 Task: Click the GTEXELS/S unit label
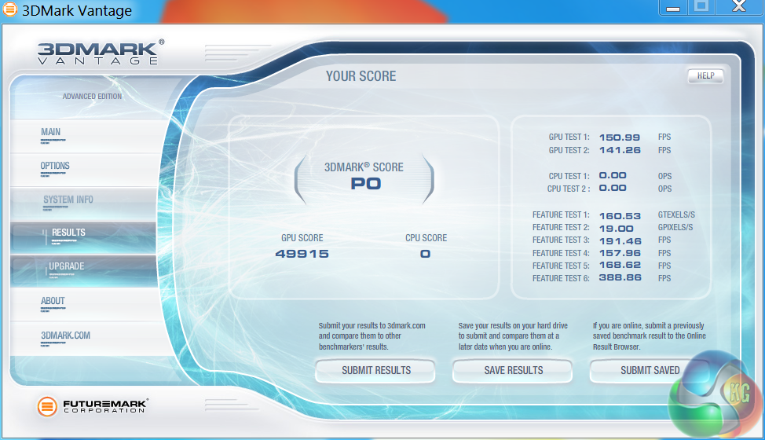[676, 214]
